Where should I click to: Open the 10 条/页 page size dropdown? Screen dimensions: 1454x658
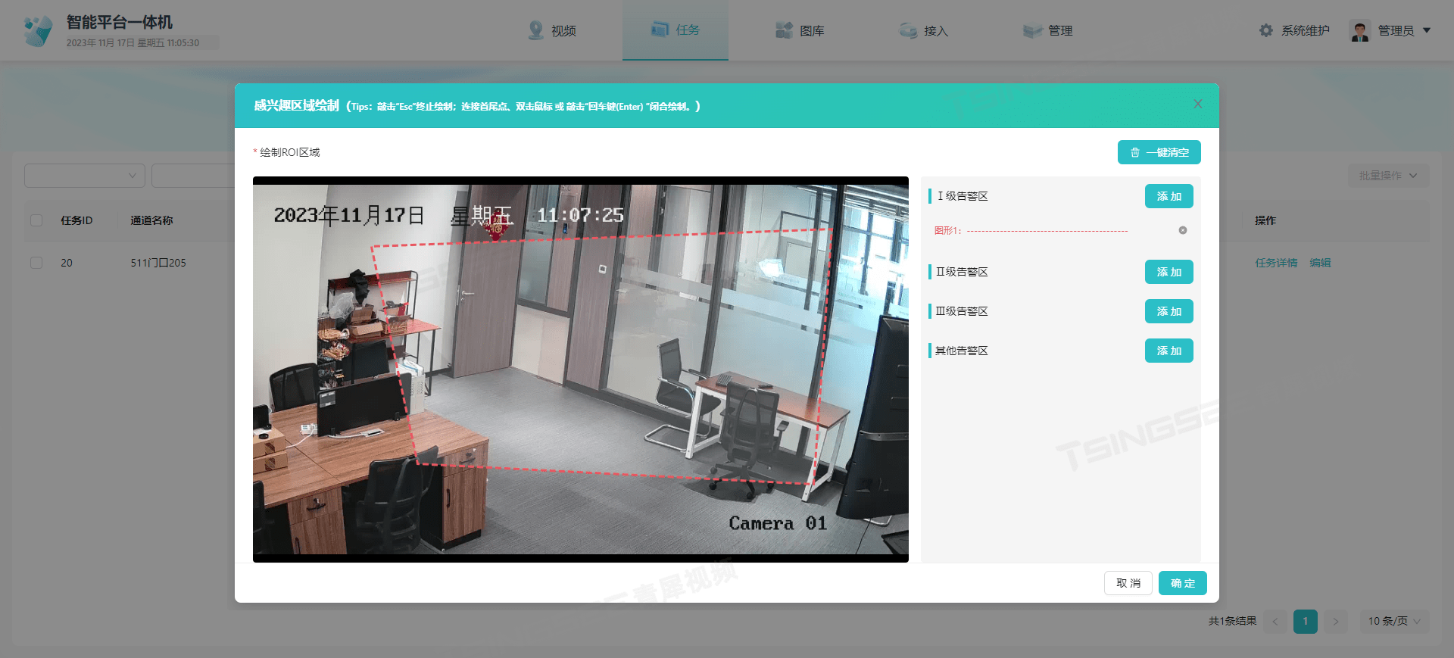(x=1394, y=621)
